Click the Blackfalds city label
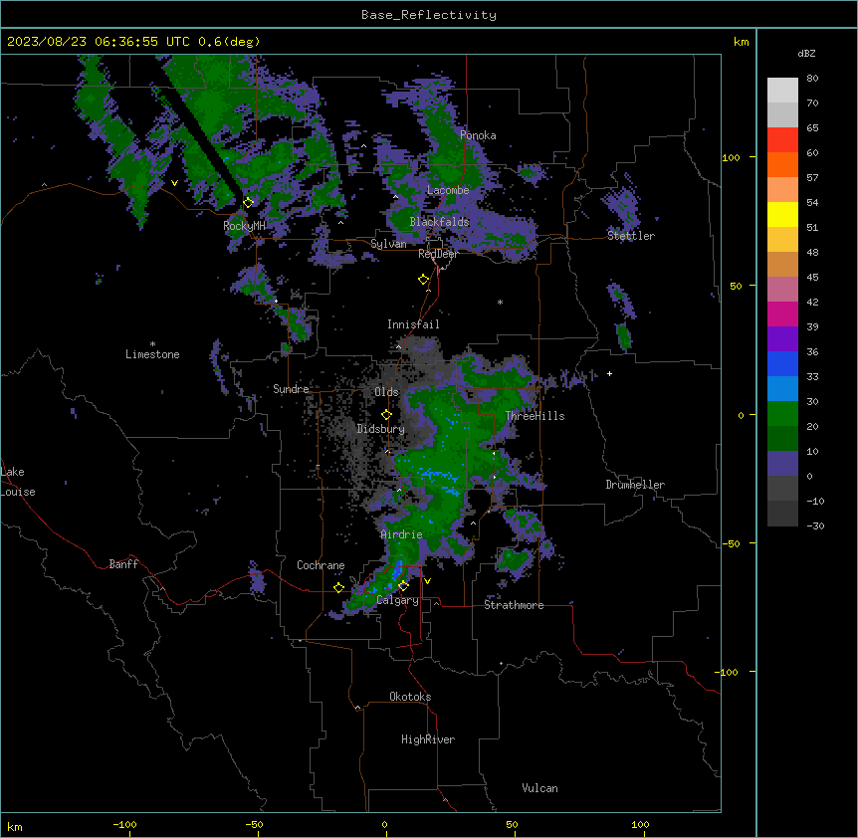Image resolution: width=858 pixels, height=838 pixels. pyautogui.click(x=439, y=222)
